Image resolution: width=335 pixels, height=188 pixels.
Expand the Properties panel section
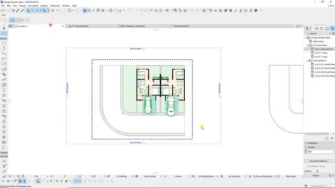coord(306,143)
